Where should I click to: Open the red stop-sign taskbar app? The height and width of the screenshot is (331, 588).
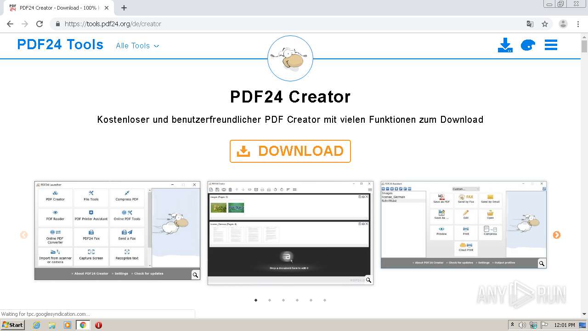point(98,325)
